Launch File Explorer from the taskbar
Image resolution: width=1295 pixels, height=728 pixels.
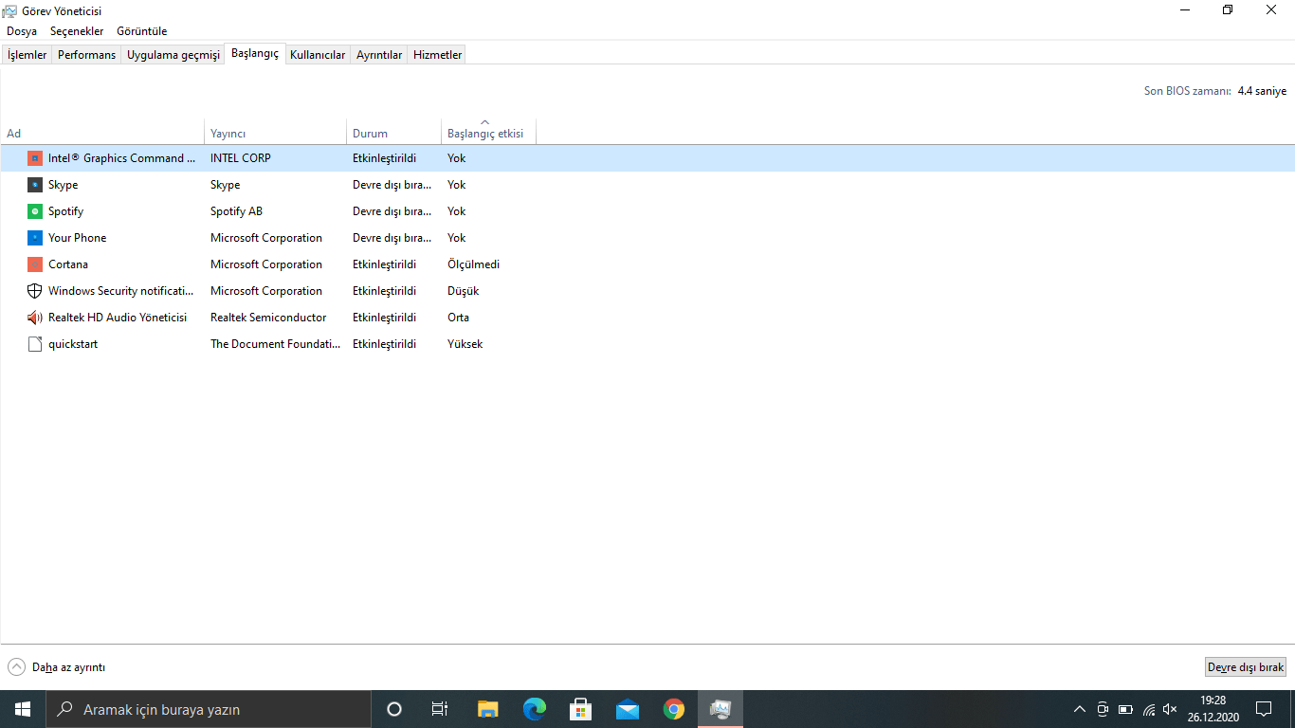pos(487,709)
